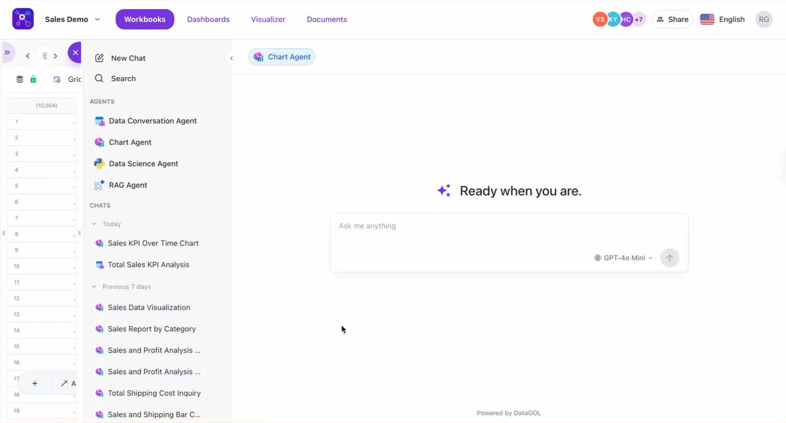Viewport: 786px width, 423px height.
Task: Select the RAG Agent
Action: tap(127, 185)
